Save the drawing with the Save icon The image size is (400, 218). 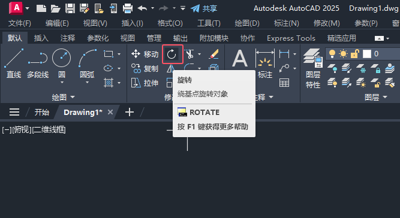[x=70, y=8]
